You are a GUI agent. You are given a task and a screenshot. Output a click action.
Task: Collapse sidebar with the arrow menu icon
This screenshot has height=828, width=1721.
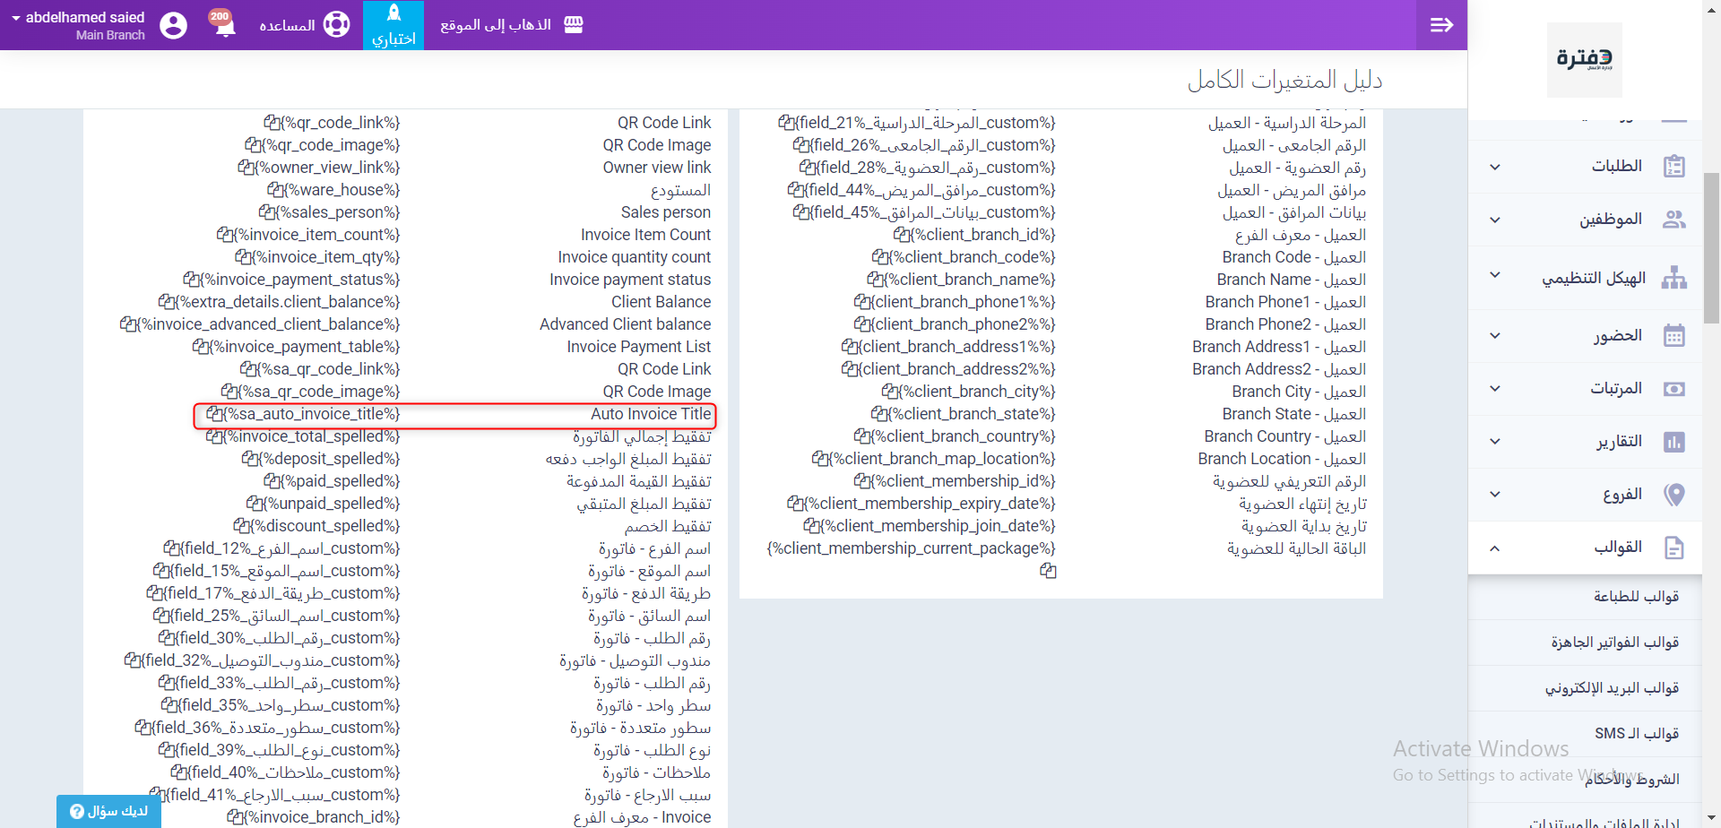click(x=1441, y=25)
